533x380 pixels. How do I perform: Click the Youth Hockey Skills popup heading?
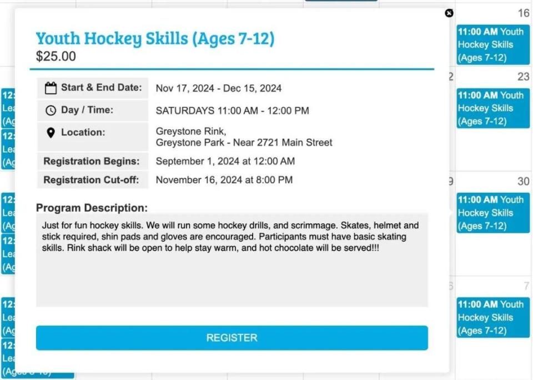tap(155, 38)
